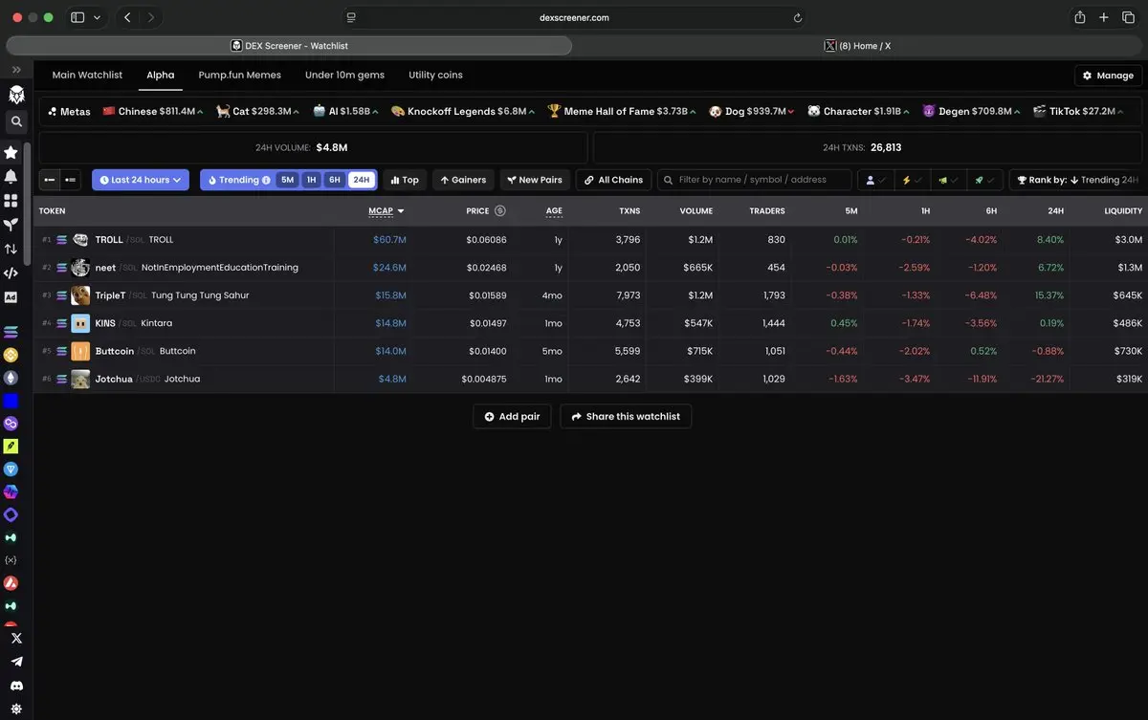
Task: Open the star watchlist icon in sidebar
Action: point(11,152)
